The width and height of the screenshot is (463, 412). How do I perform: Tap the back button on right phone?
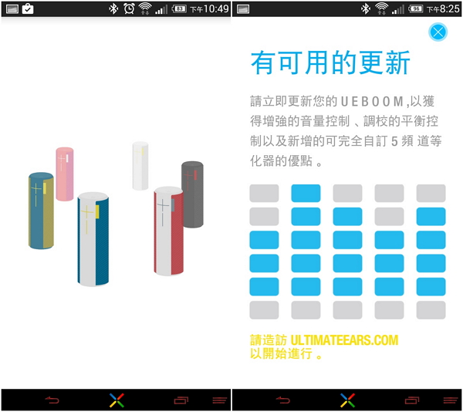click(x=283, y=400)
